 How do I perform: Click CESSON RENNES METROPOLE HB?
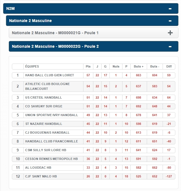coord(51,159)
